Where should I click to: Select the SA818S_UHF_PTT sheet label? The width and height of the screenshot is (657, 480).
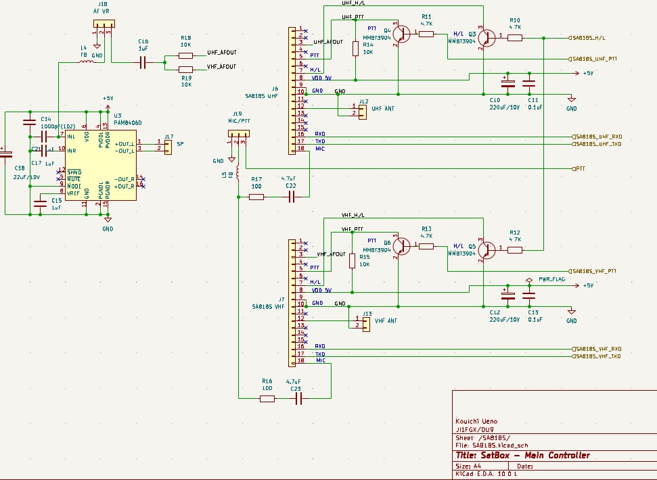(x=593, y=59)
